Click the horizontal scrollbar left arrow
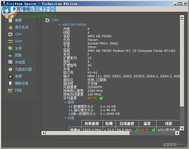189x149 pixels. click(43, 133)
